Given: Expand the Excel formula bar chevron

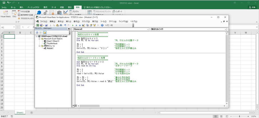Looking at the screenshot, I should pos(257,27).
